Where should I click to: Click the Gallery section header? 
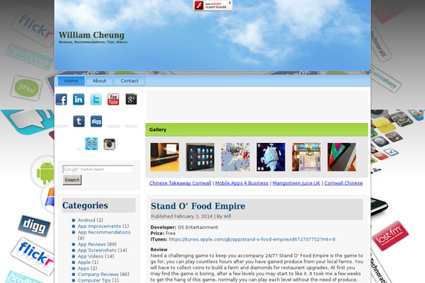coord(256,129)
